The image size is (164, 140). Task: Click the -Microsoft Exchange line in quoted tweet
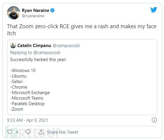[x=30, y=93]
